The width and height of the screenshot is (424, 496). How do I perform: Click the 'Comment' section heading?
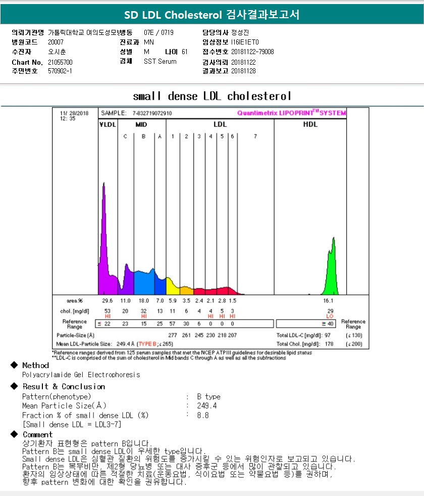click(x=37, y=435)
